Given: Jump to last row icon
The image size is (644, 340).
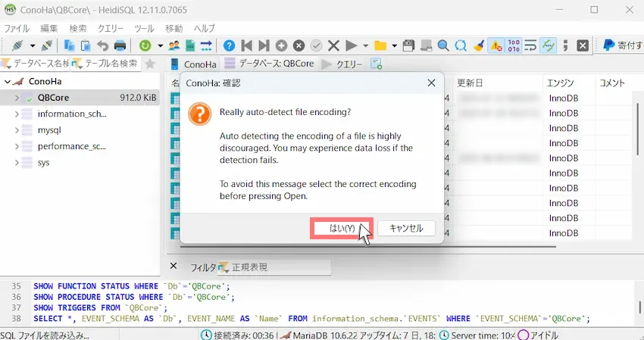Looking at the screenshot, I should (x=264, y=45).
